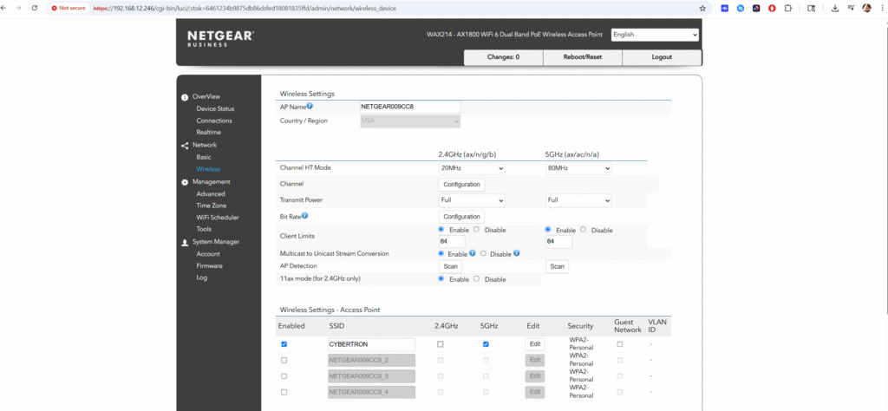Uncheck 5GHz box for CYBERTRON
Image resolution: width=888 pixels, height=411 pixels.
486,344
